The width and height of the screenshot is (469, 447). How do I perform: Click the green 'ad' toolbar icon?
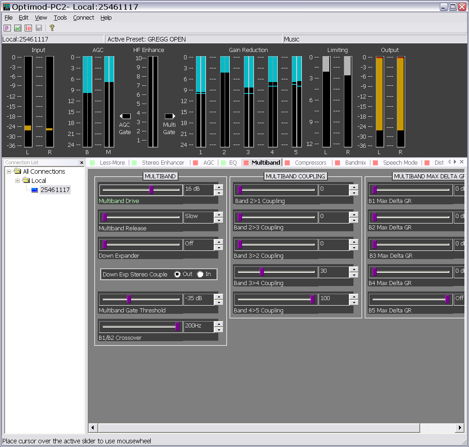pyautogui.click(x=18, y=28)
